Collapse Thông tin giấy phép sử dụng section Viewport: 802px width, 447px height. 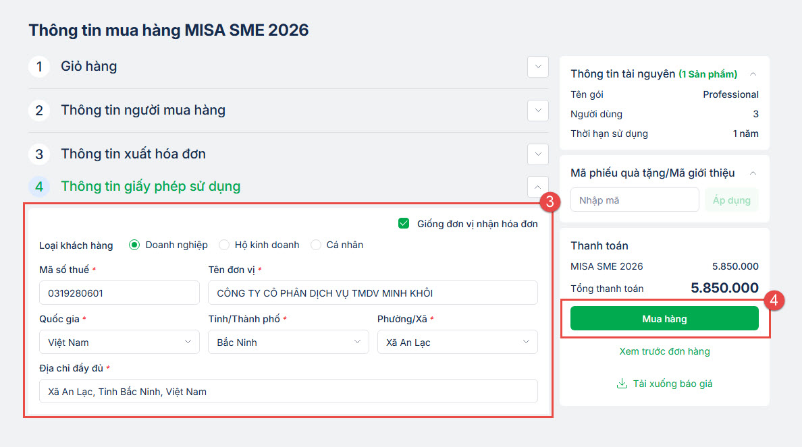(538, 187)
